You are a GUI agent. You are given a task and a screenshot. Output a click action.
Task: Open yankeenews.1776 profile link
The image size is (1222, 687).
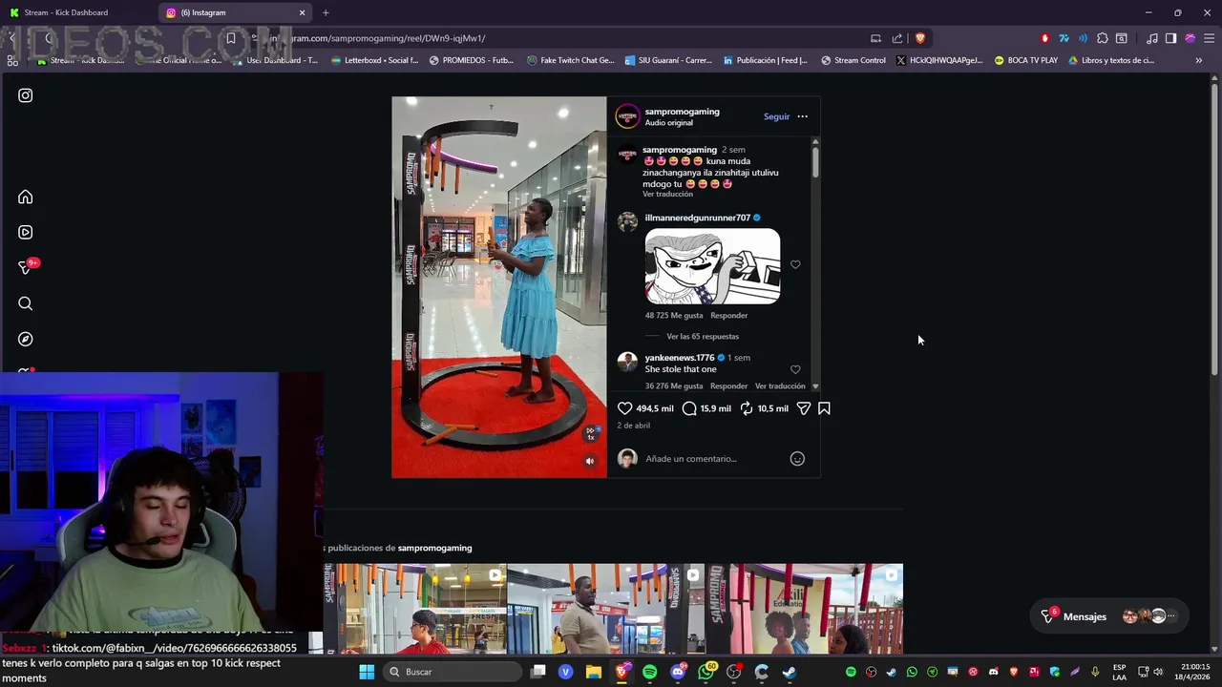point(679,358)
